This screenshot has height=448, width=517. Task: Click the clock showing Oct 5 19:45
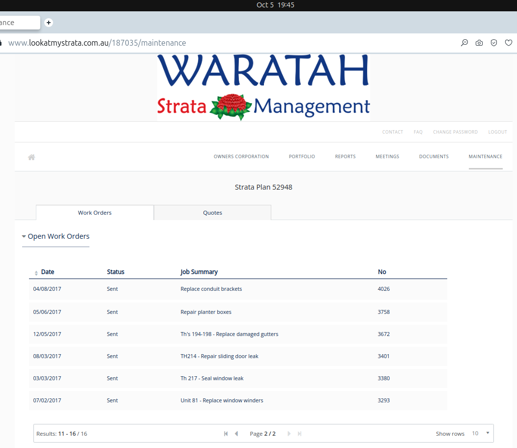click(275, 5)
